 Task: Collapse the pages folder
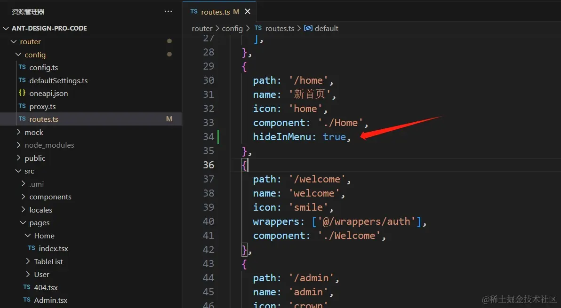23,222
